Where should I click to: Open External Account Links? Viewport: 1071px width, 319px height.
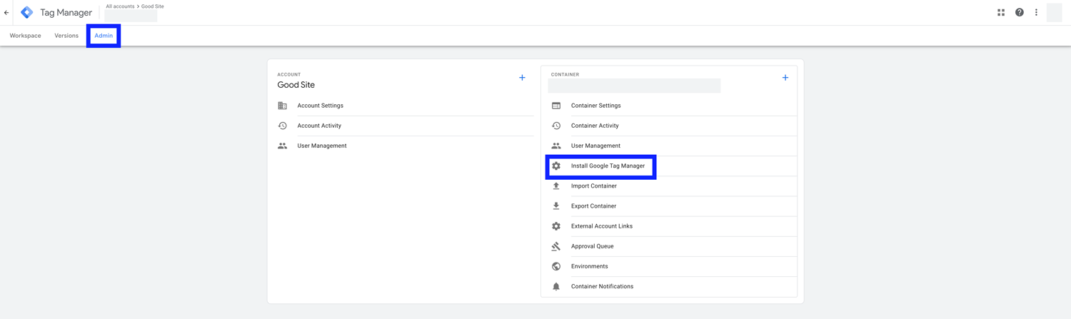(601, 226)
